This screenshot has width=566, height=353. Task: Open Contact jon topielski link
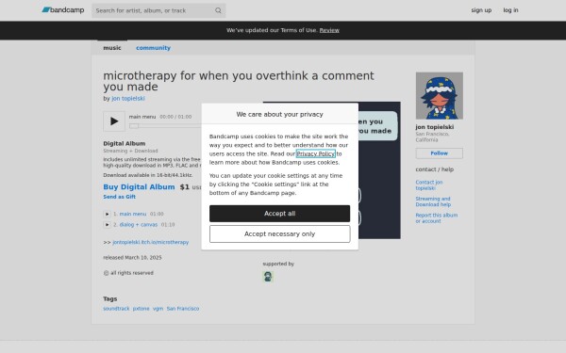click(429, 185)
